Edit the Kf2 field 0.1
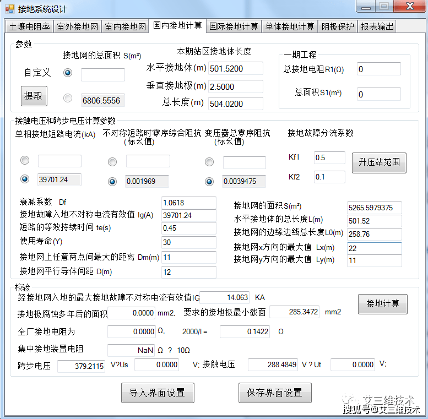 coord(329,177)
